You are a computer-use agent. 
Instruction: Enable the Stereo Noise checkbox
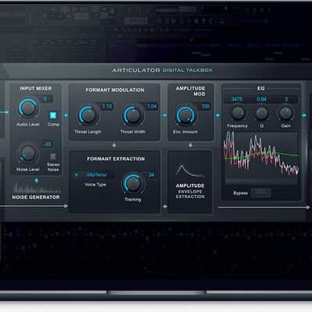(53, 156)
